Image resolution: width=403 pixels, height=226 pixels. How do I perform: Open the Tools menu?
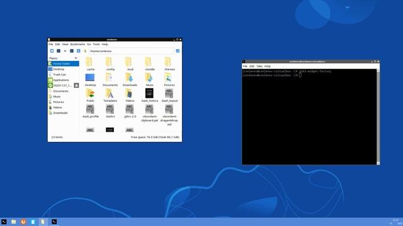tap(96, 45)
